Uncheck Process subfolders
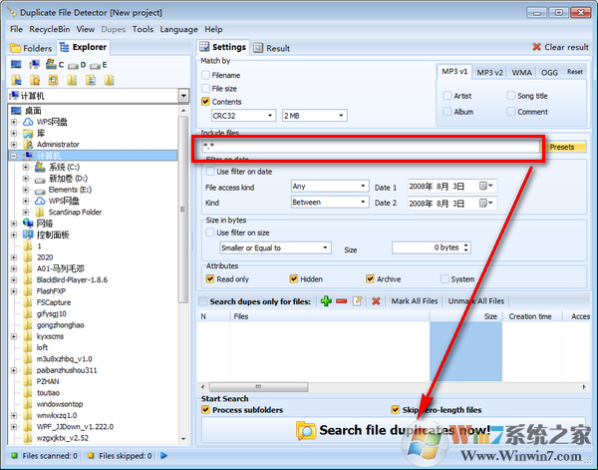598x470 pixels. [x=205, y=410]
